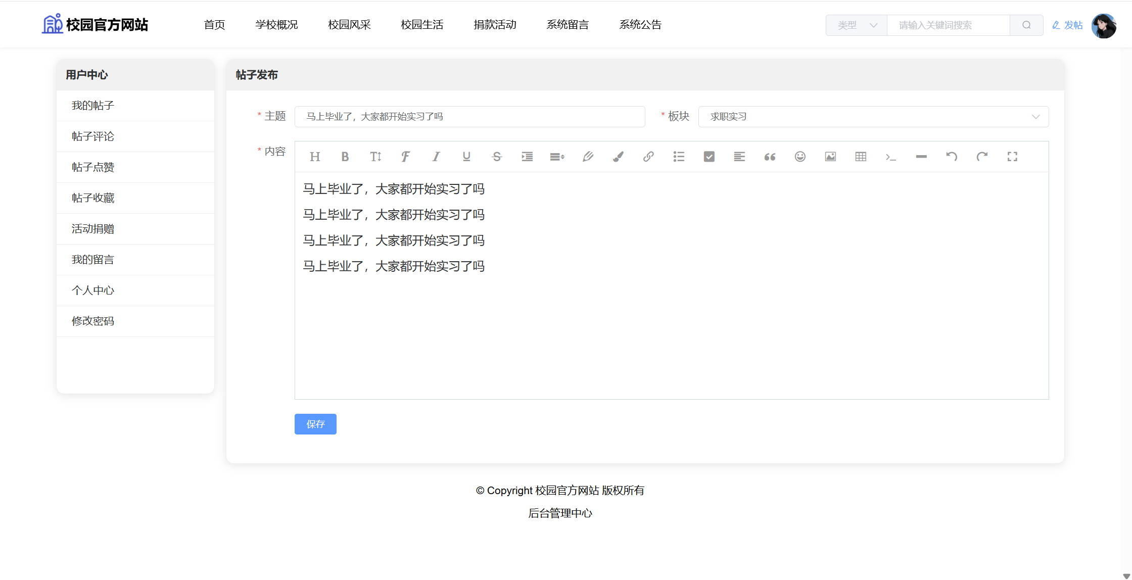The width and height of the screenshot is (1132, 580).
Task: Toggle the todo checkbox list icon
Action: (709, 157)
